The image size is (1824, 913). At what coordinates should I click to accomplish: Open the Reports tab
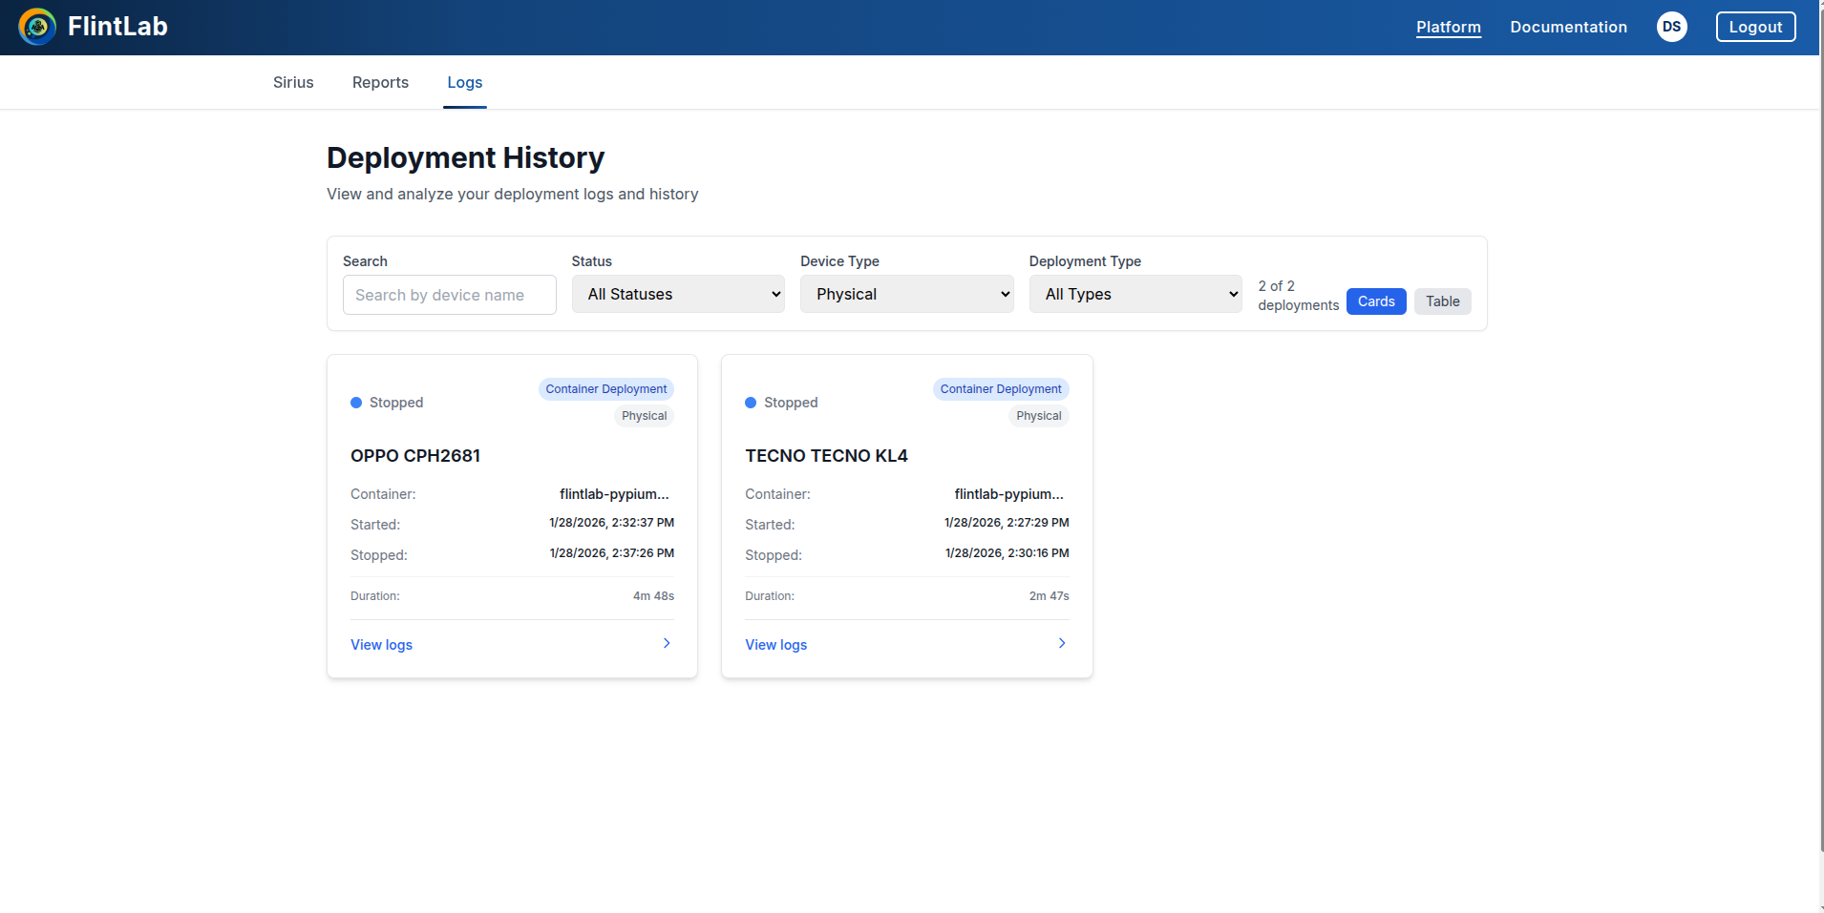[x=380, y=82]
